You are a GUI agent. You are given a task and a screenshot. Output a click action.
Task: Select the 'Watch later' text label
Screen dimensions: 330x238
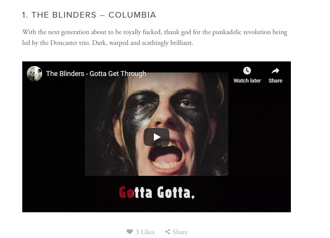tap(247, 81)
